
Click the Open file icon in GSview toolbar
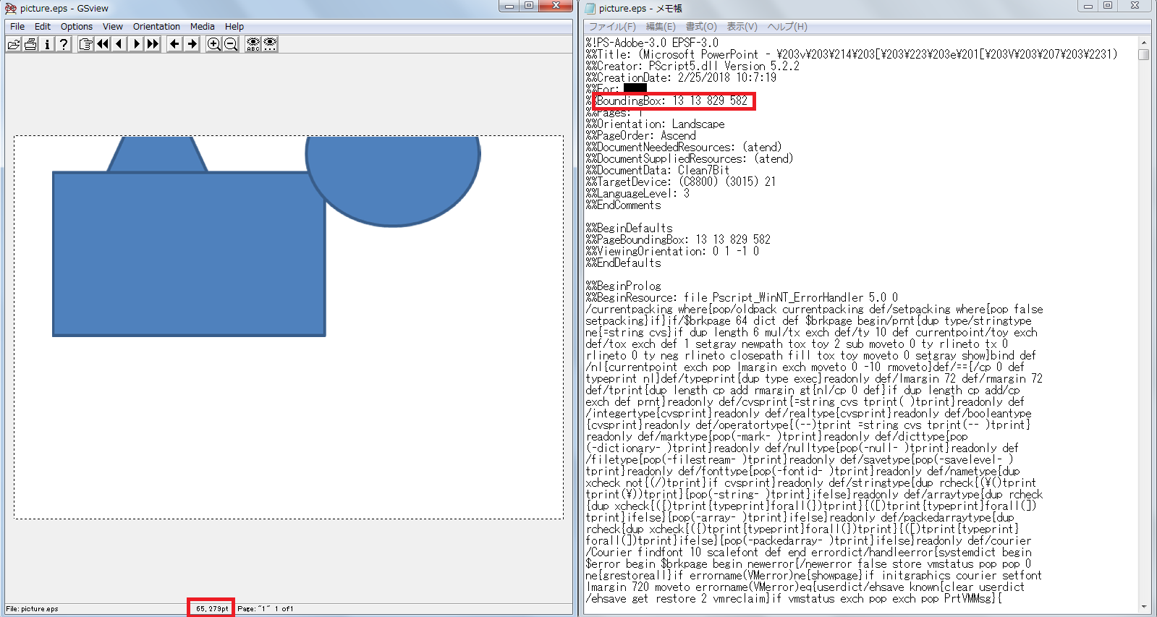tap(14, 44)
